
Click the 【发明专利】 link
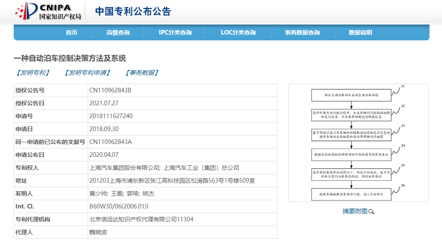click(x=32, y=73)
